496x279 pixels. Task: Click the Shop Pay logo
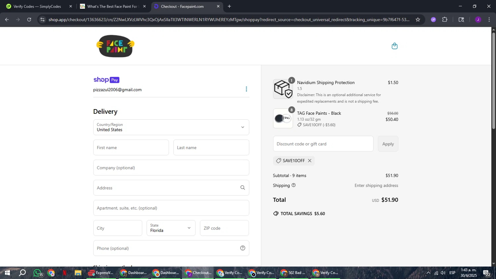click(x=106, y=80)
